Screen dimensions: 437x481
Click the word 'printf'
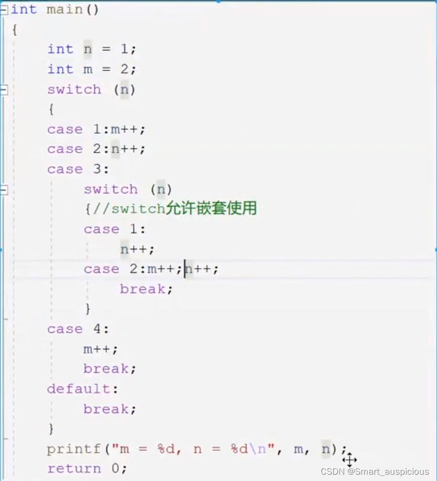coord(73,450)
